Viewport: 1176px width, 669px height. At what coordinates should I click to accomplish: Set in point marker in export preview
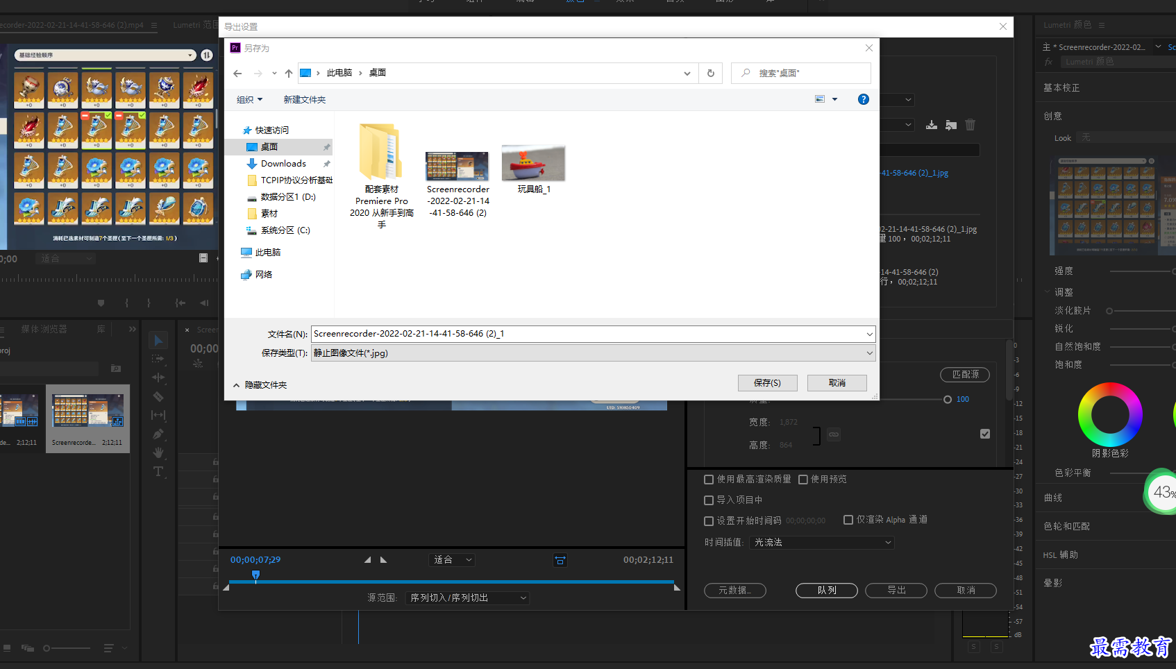367,560
